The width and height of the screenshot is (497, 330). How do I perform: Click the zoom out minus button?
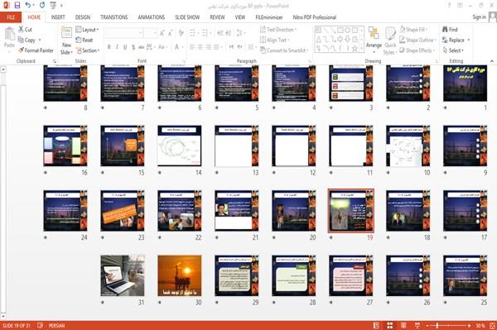427,326
